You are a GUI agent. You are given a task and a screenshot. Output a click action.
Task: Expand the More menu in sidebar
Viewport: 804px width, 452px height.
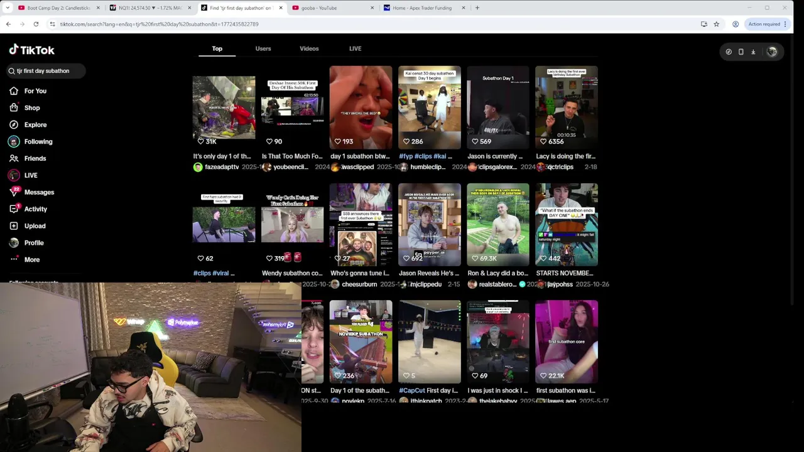click(x=31, y=259)
